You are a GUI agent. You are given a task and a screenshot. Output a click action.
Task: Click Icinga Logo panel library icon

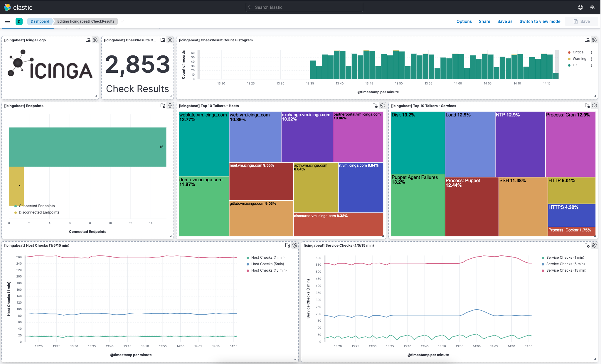coord(88,40)
